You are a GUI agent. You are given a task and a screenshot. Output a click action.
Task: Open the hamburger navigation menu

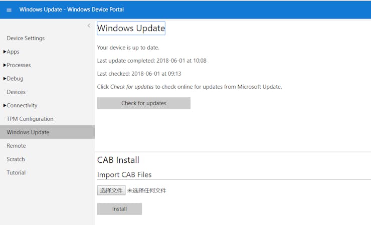[9, 10]
